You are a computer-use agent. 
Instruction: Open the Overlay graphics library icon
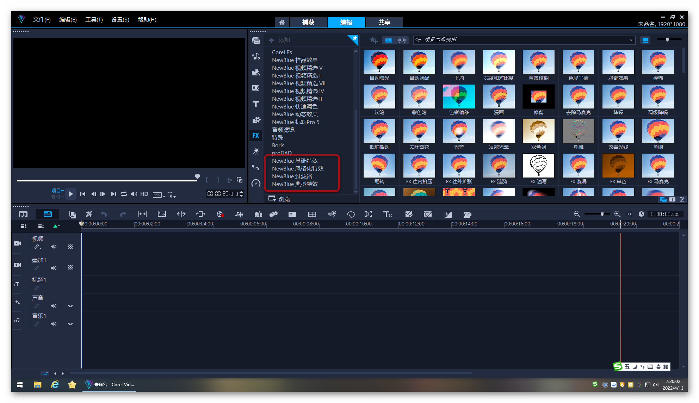click(x=256, y=120)
